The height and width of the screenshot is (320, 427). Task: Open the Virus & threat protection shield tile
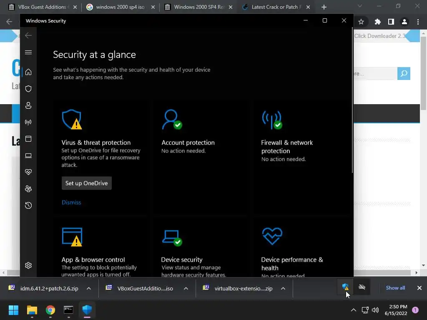click(72, 120)
